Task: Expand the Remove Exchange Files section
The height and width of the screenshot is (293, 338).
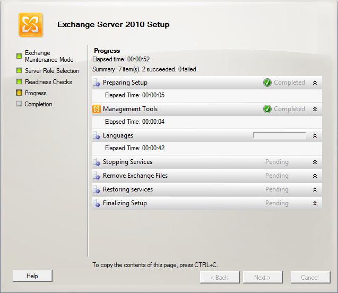Action: click(x=315, y=176)
